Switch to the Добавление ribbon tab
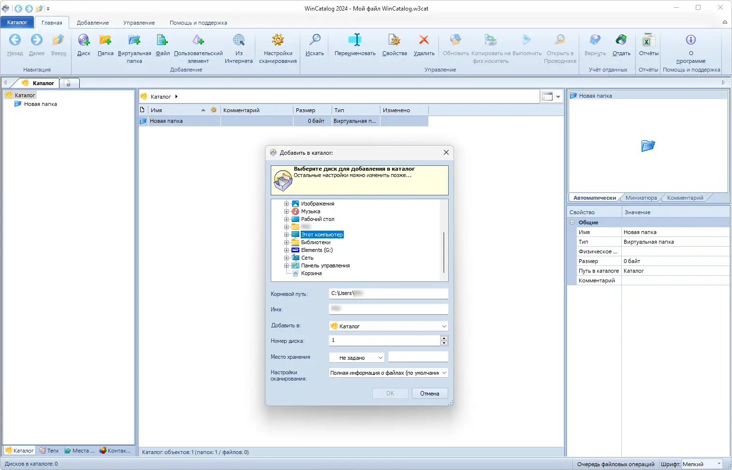This screenshot has width=732, height=470. point(93,23)
